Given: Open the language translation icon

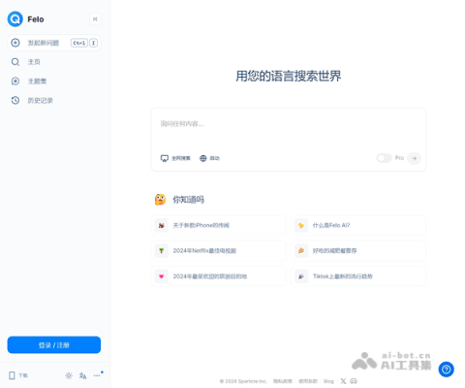Looking at the screenshot, I should [x=82, y=375].
